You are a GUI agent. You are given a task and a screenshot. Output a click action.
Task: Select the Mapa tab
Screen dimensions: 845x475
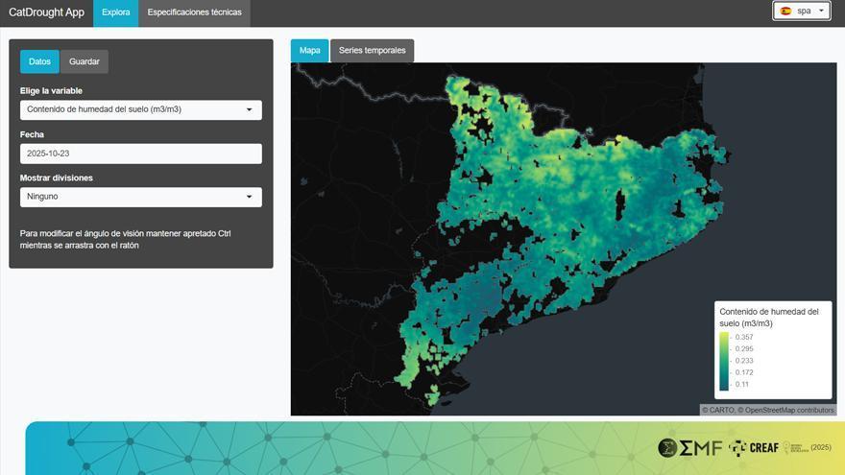pyautogui.click(x=309, y=51)
